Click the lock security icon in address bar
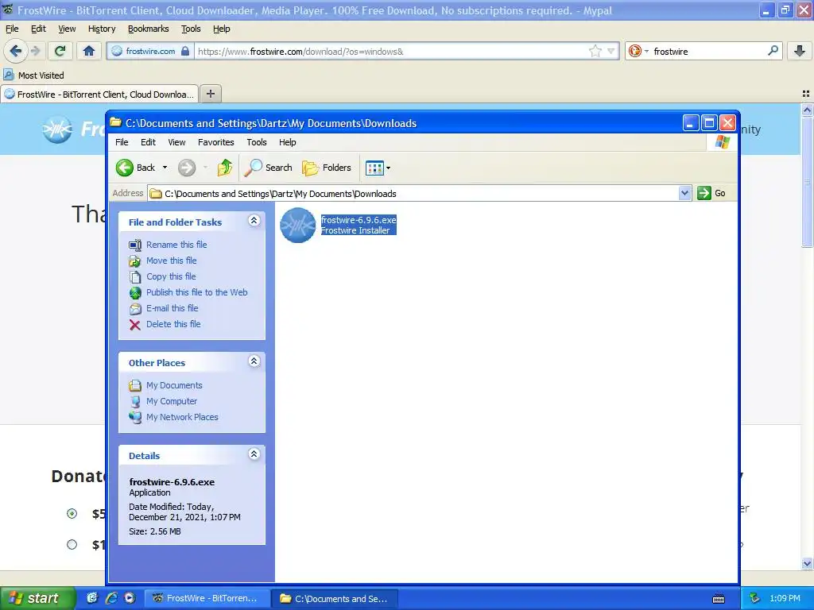The width and height of the screenshot is (814, 610). point(185,51)
